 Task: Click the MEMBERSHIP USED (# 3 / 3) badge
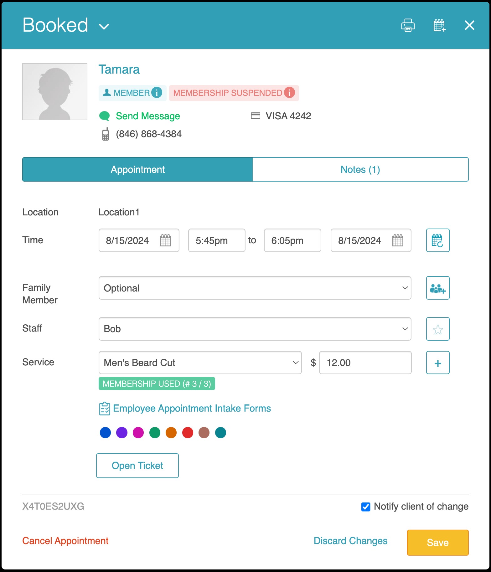coord(157,384)
